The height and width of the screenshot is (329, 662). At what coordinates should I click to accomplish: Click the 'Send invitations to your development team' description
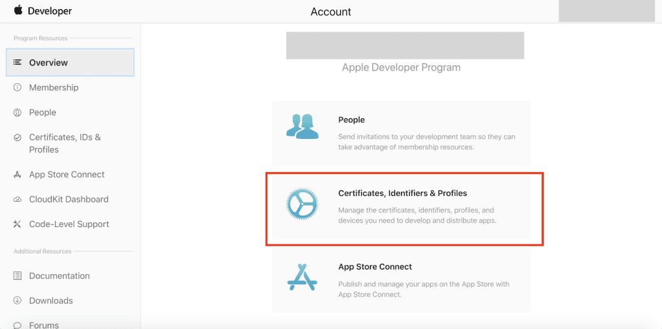427,142
